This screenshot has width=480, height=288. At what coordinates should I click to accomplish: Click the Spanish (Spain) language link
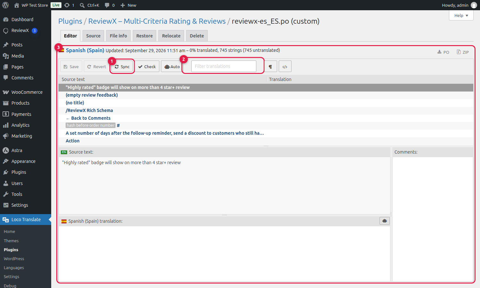point(85,50)
